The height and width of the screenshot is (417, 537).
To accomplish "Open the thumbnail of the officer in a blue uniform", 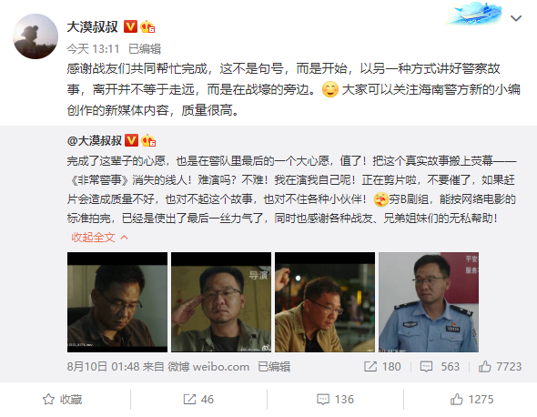I will pos(429,302).
